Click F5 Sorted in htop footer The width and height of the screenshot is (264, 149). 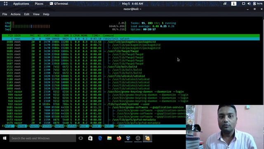point(58,126)
